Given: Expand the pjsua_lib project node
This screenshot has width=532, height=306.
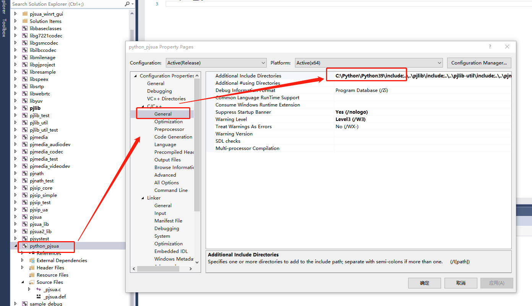Looking at the screenshot, I should 16,224.
